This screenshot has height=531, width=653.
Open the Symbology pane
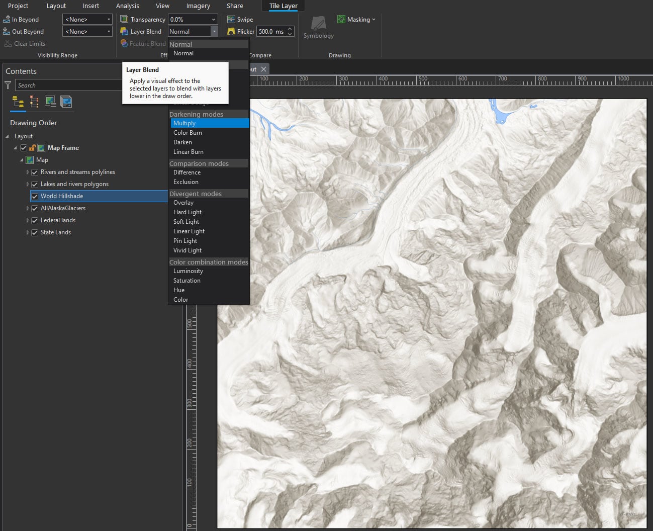coord(318,28)
